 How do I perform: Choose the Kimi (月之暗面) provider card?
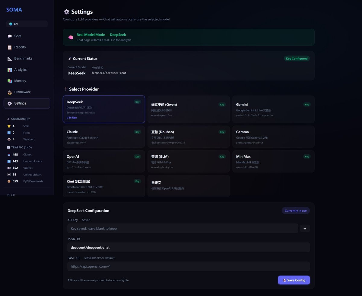[x=104, y=186]
